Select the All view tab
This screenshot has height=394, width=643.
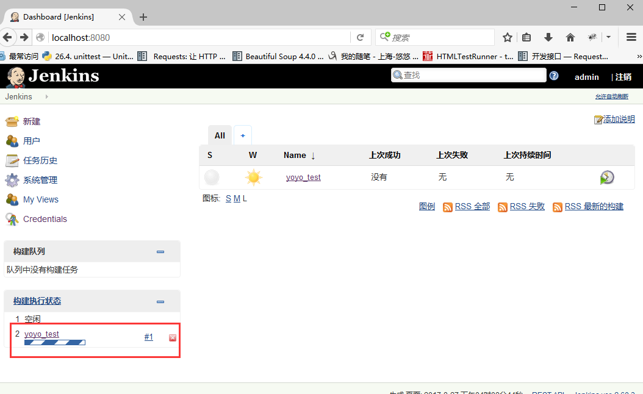coord(220,135)
